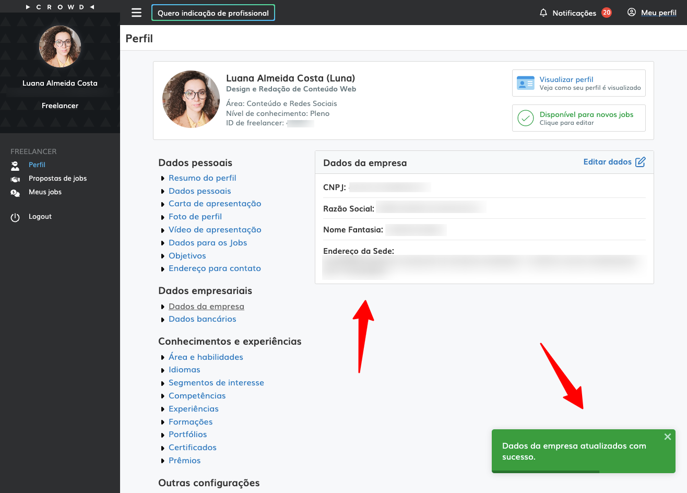Click the profile card icon for Visualizar perfil
This screenshot has width=687, height=493.
[525, 83]
